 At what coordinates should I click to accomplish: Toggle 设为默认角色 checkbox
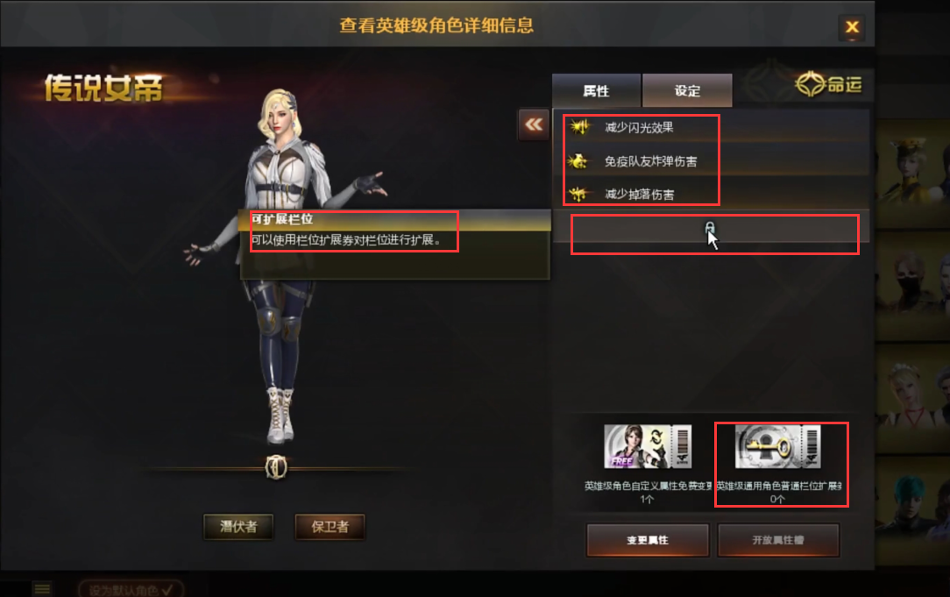[x=131, y=589]
